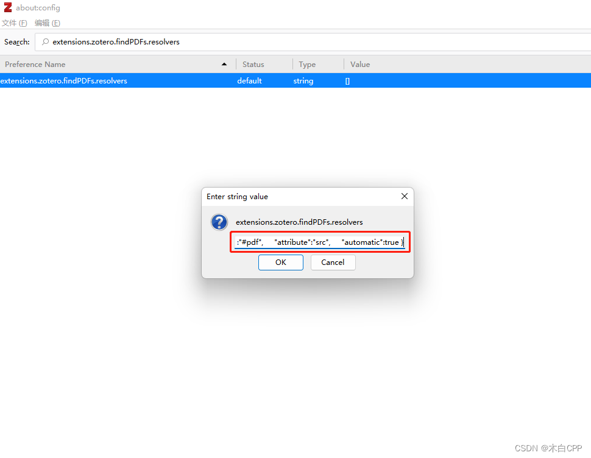Click the sort arrow on Preference Name

tap(224, 65)
